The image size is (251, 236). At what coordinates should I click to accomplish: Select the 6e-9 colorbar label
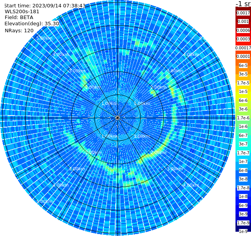tap(243, 205)
